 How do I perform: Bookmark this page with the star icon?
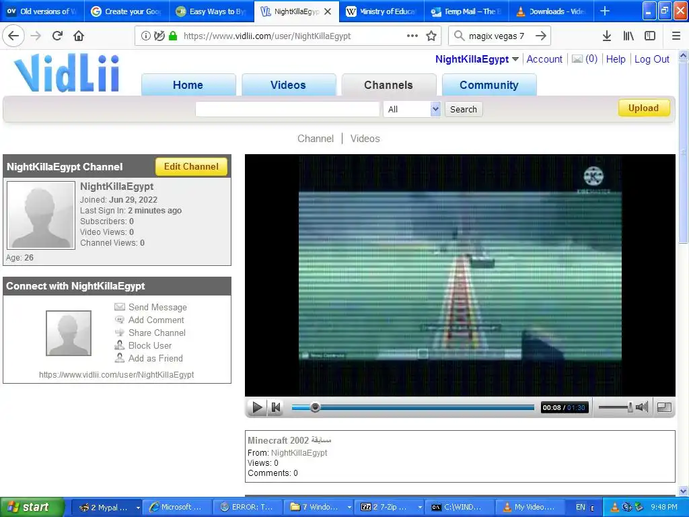point(431,36)
